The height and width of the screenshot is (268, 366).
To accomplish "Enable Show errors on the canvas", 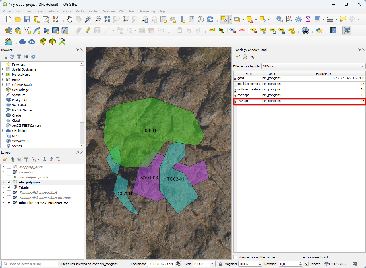I will point(235,257).
